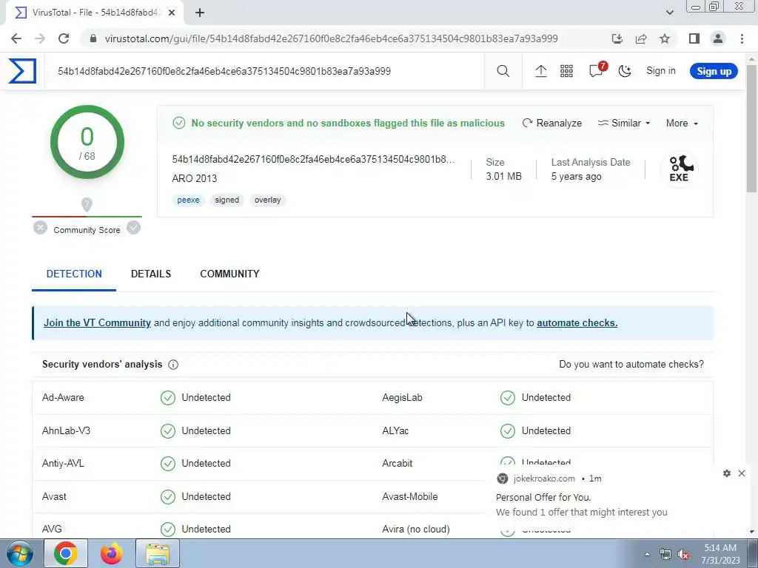Screen dimensions: 758x568
Task: Click the EXE file type icon
Action: [x=680, y=169]
